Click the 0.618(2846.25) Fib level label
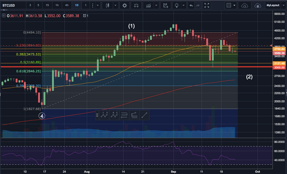Image resolution: width=287 pixels, height=174 pixels. [x=29, y=71]
